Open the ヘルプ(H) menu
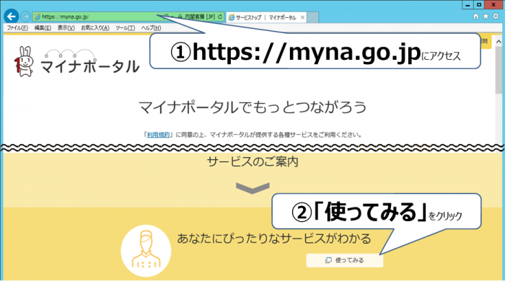Image resolution: width=505 pixels, height=281 pixels. coord(151,28)
